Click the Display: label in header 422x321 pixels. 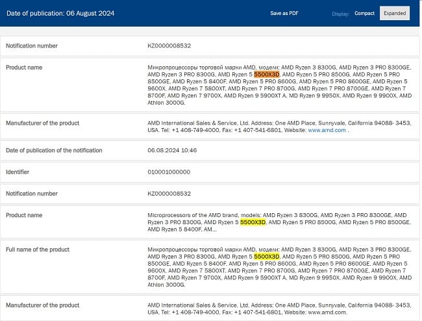tap(340, 14)
